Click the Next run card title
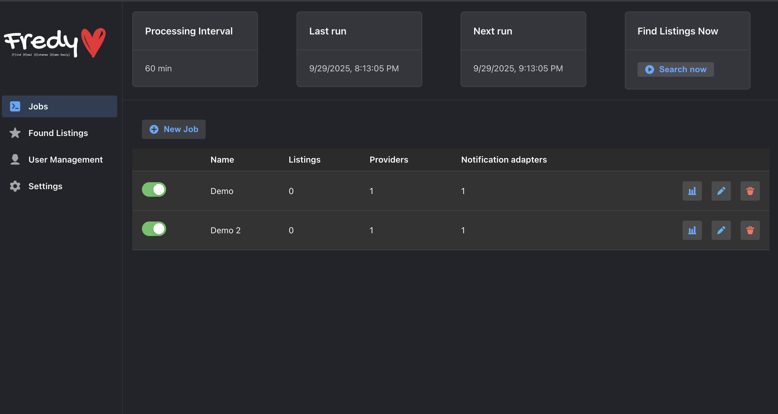Screen dimensions: 778x414 493,31
